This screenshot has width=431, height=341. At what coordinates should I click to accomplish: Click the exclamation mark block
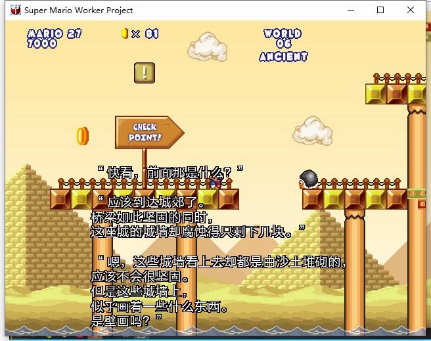tap(145, 73)
